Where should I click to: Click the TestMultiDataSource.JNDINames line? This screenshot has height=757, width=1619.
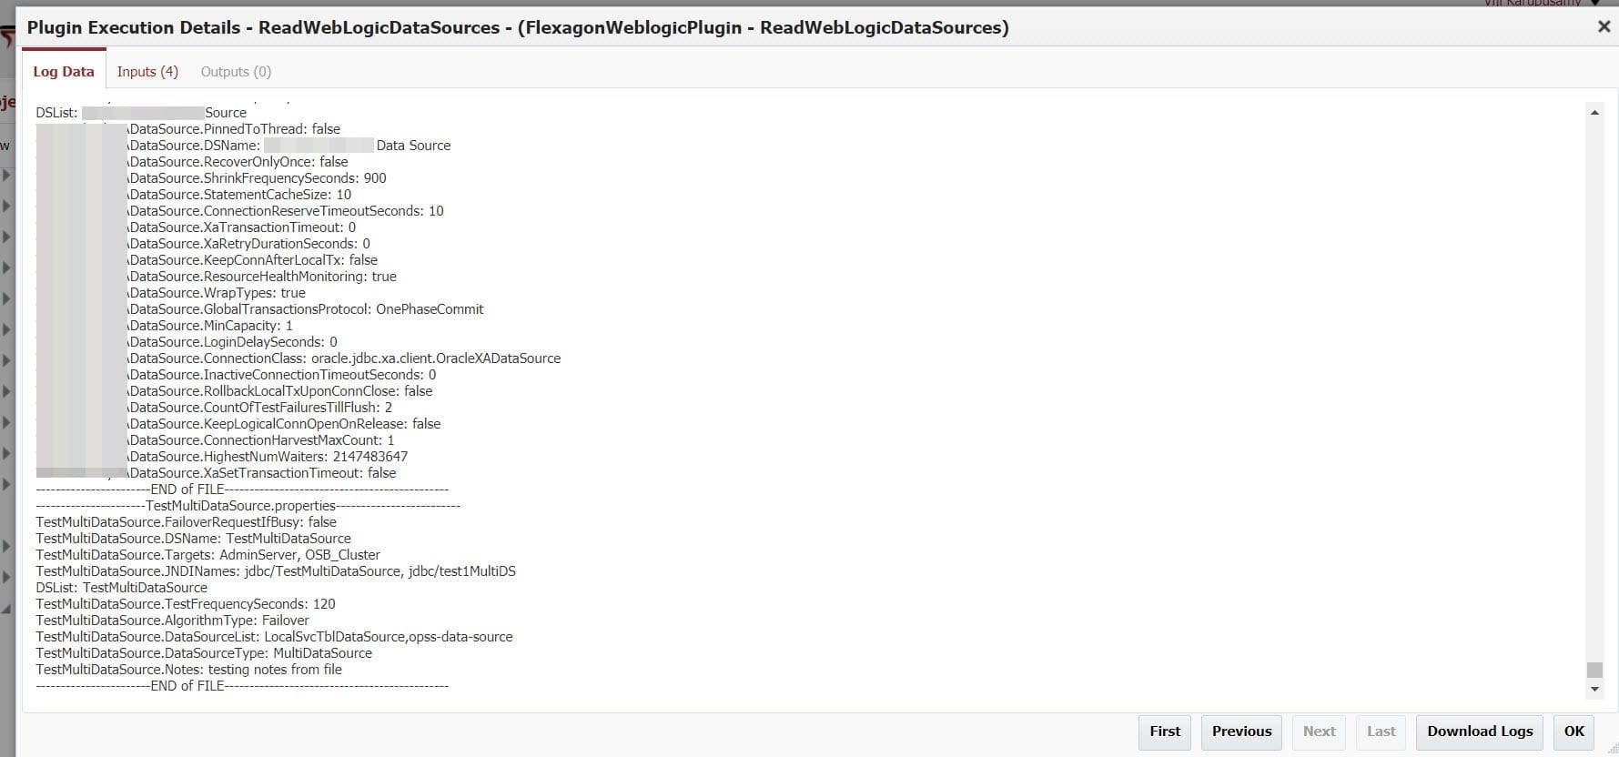tap(276, 571)
